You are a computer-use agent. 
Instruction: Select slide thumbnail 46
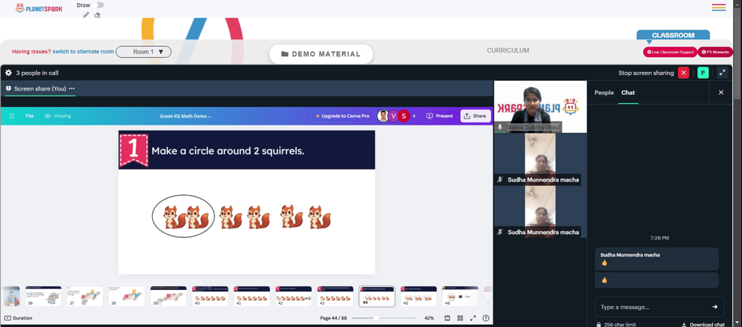tap(460, 297)
